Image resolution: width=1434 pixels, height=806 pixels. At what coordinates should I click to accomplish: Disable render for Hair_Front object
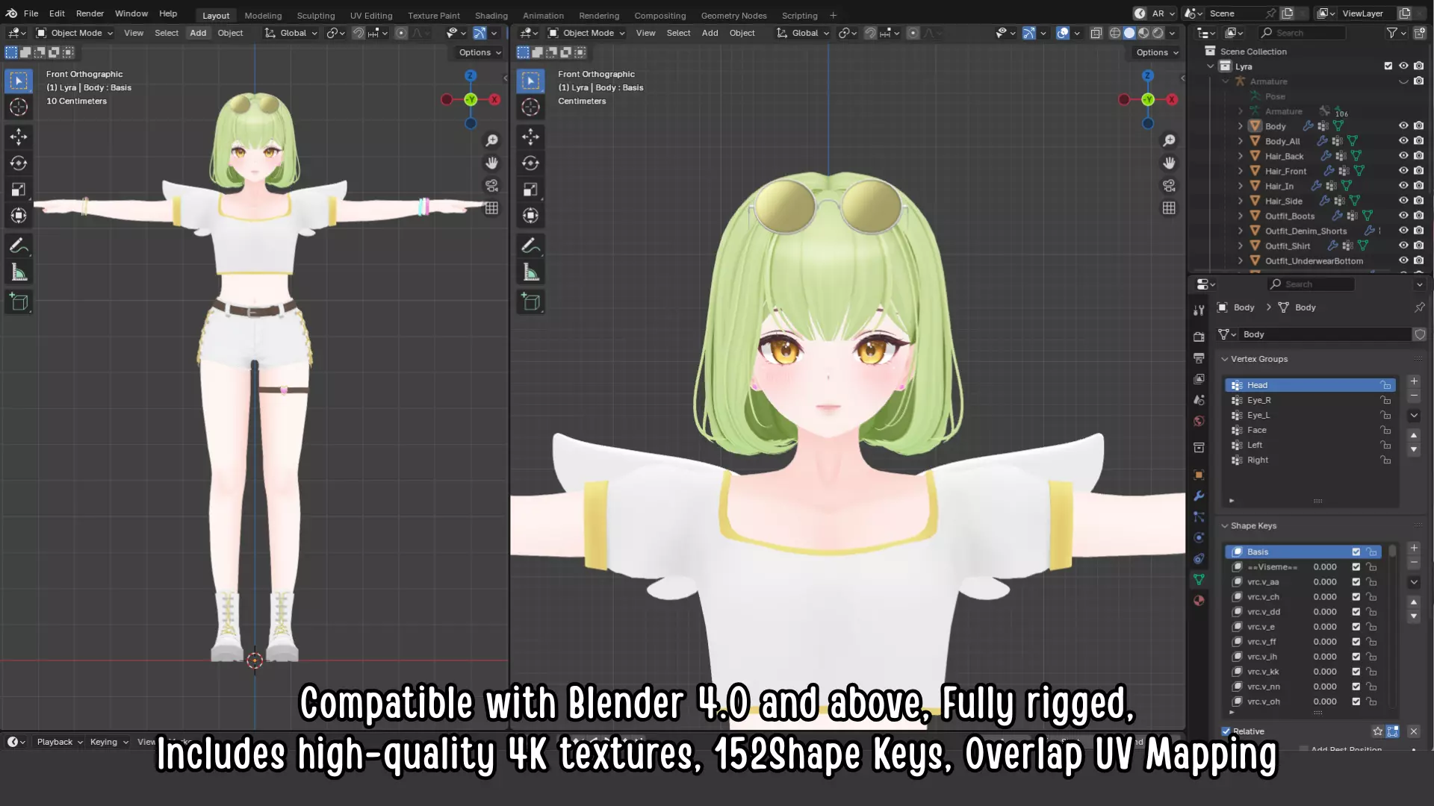(1418, 171)
